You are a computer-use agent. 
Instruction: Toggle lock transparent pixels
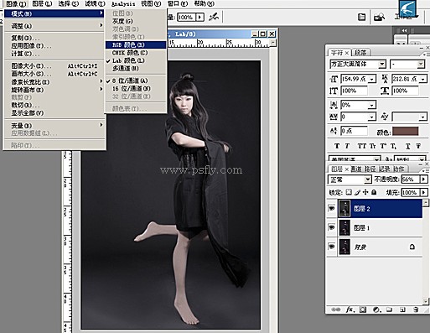coord(349,192)
